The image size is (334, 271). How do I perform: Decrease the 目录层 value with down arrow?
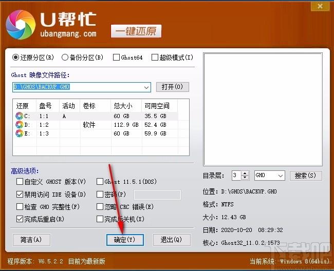245,178
